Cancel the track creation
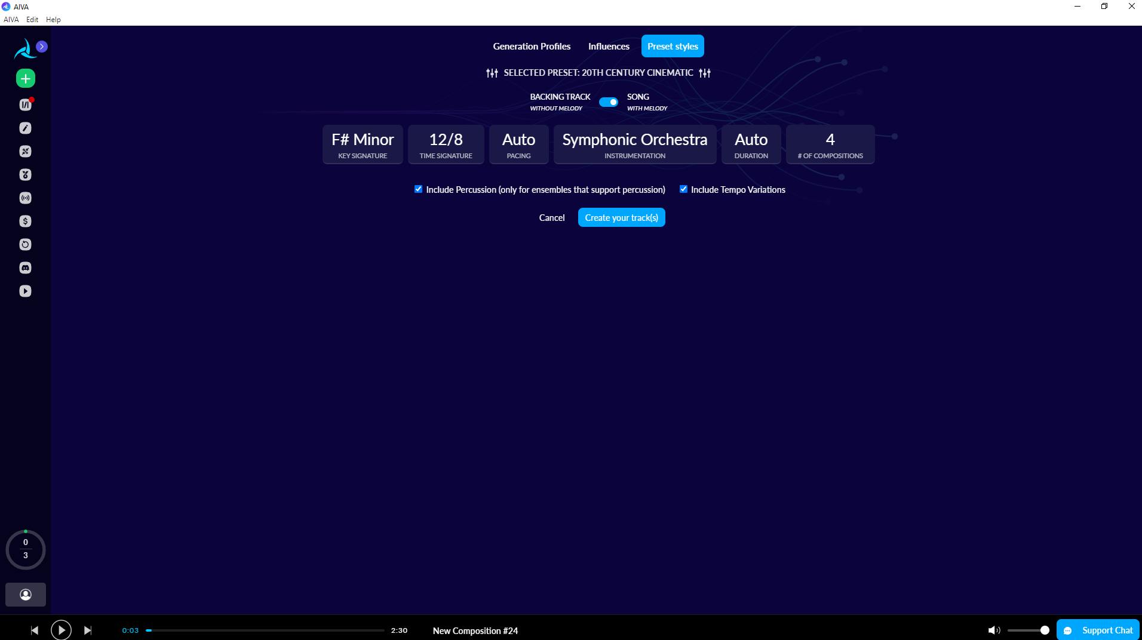The width and height of the screenshot is (1142, 640). pos(552,218)
